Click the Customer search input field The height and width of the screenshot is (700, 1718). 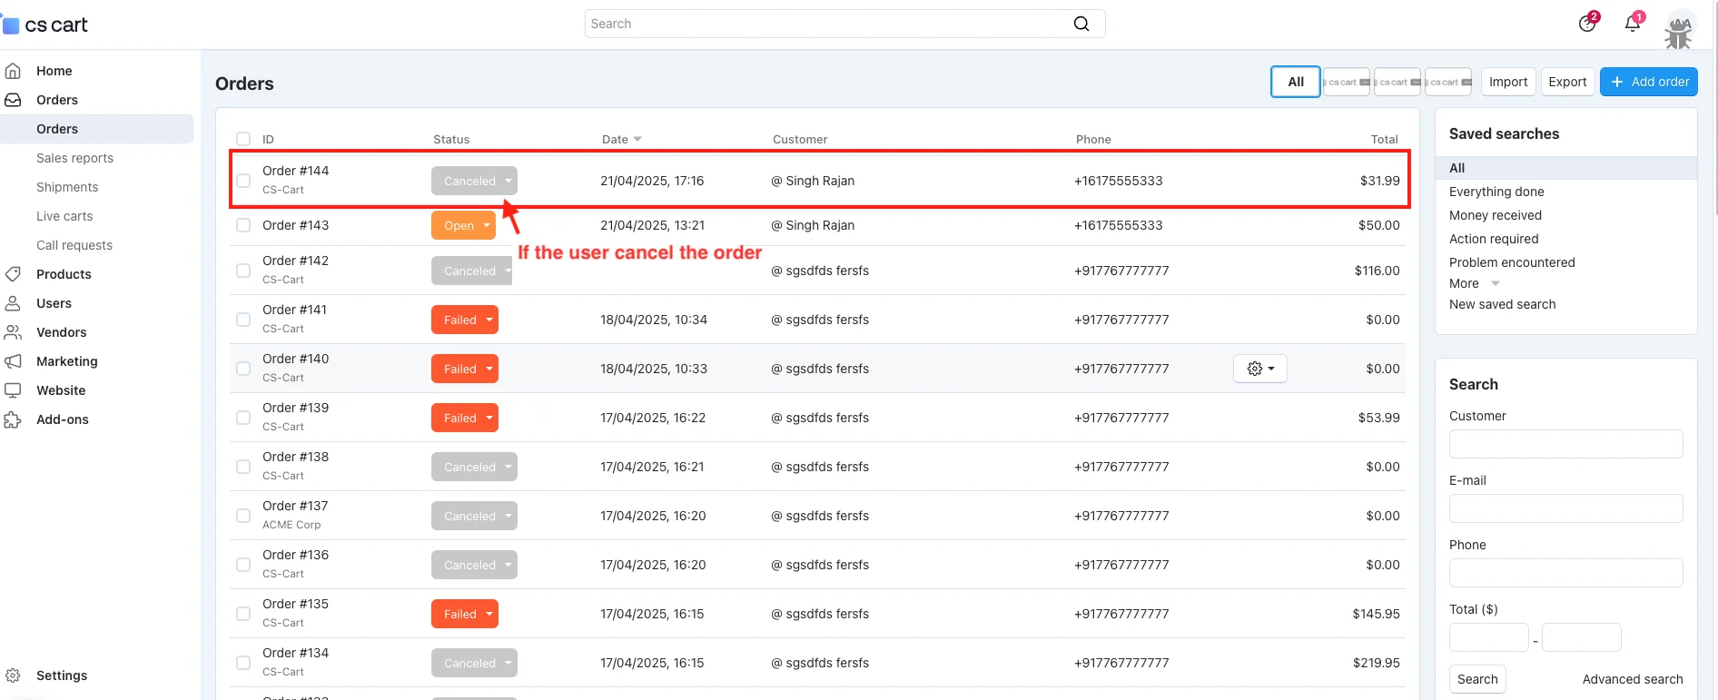[x=1565, y=444]
